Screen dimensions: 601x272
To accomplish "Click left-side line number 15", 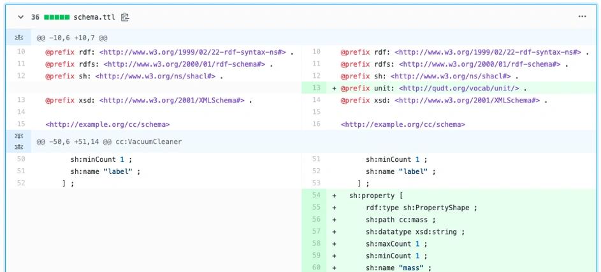I will coord(20,124).
